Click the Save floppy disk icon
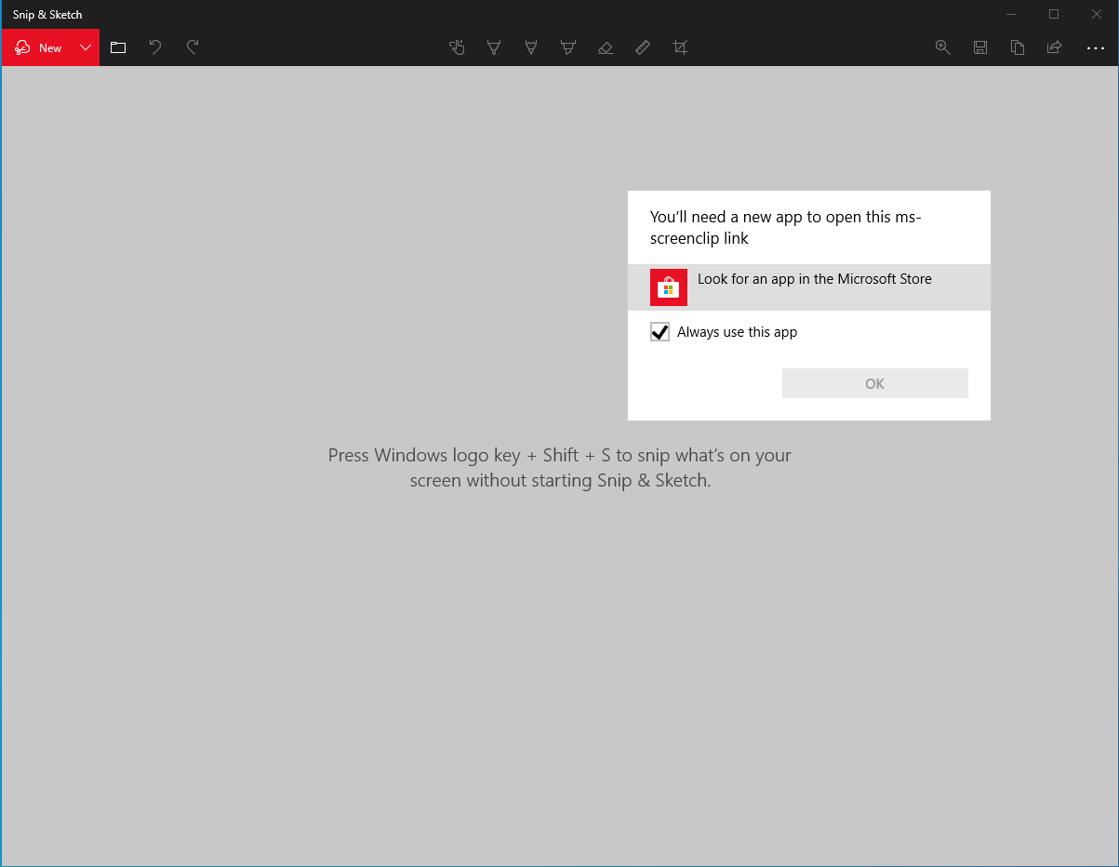This screenshot has height=867, width=1119. [979, 47]
